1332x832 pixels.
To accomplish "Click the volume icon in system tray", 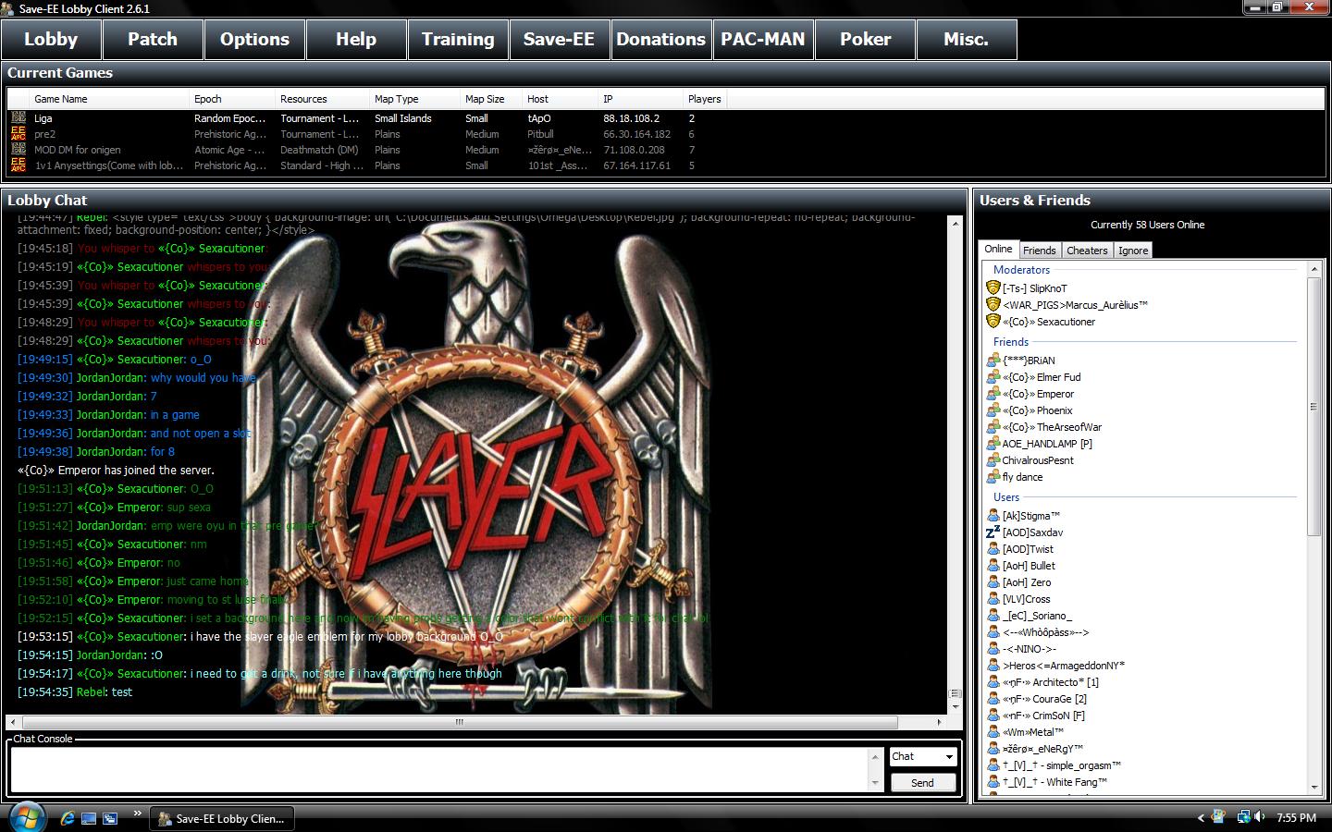I will tap(1260, 817).
